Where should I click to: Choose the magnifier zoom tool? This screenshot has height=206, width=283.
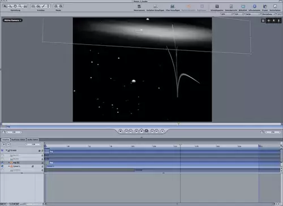point(20,6)
